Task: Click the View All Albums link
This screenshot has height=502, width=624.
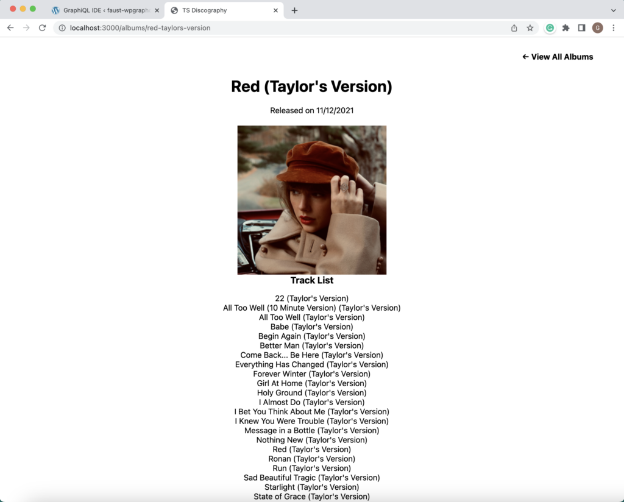Action: [558, 57]
